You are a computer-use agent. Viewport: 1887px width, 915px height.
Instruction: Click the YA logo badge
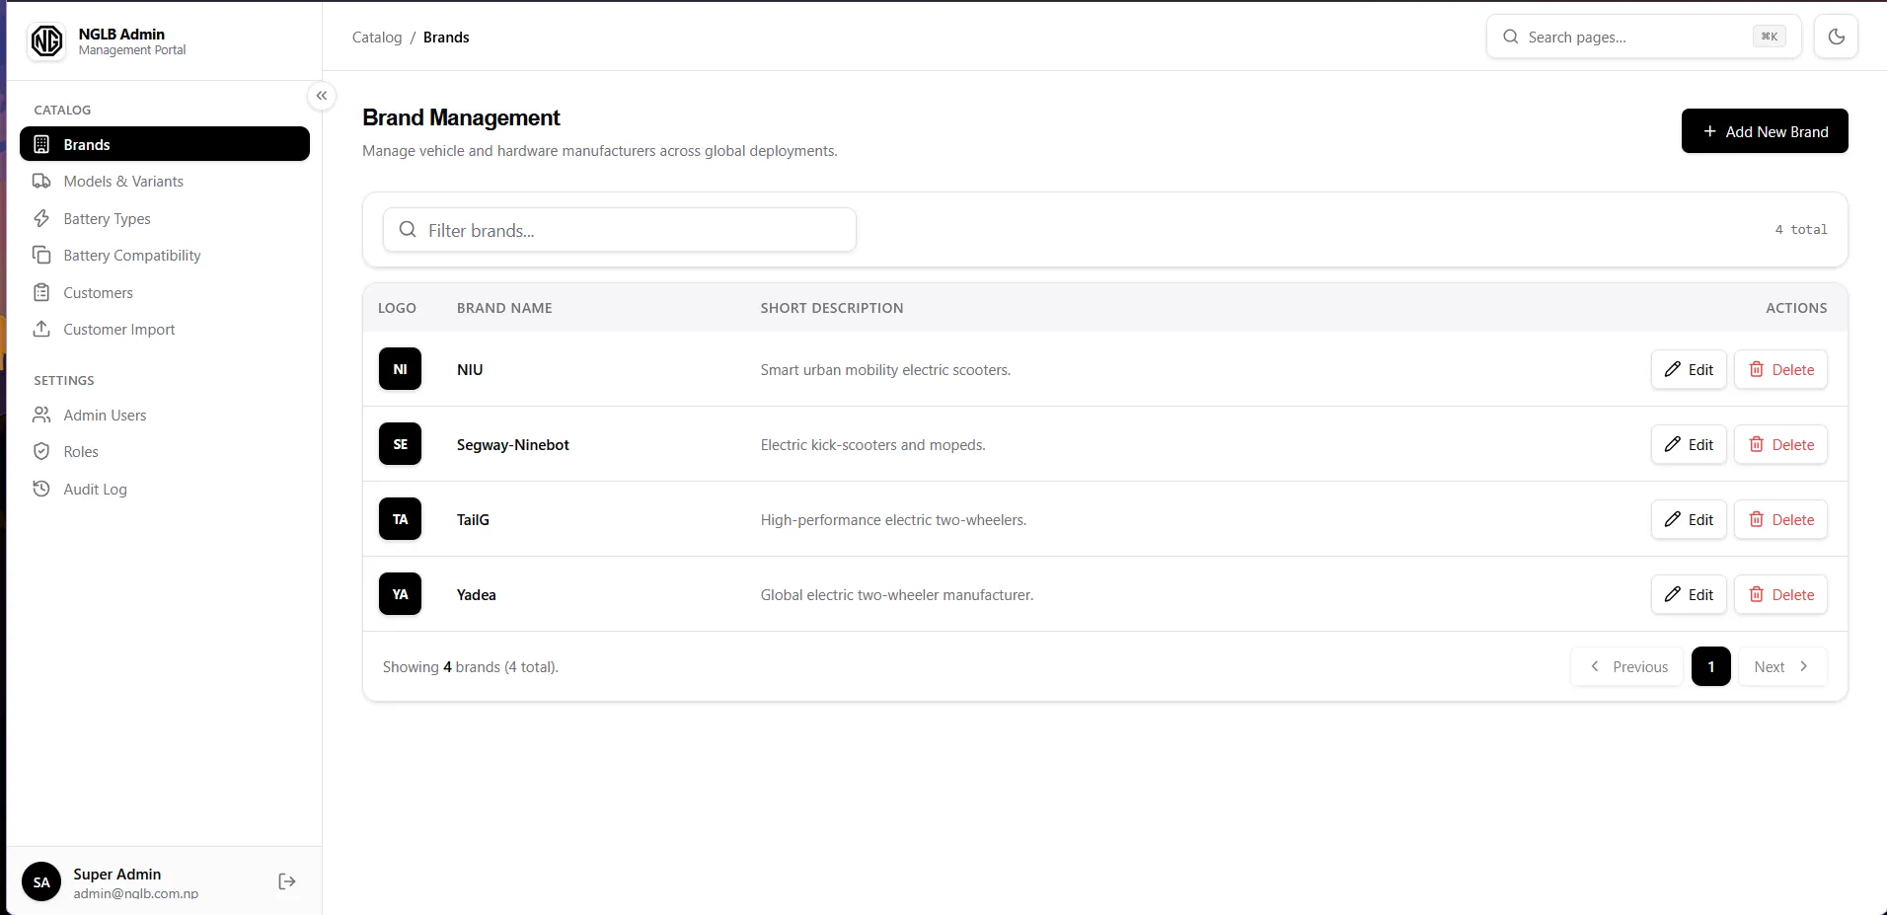400,594
